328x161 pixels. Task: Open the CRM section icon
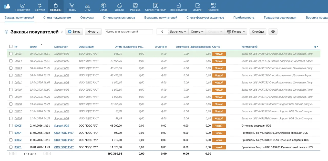pyautogui.click(x=87, y=5)
